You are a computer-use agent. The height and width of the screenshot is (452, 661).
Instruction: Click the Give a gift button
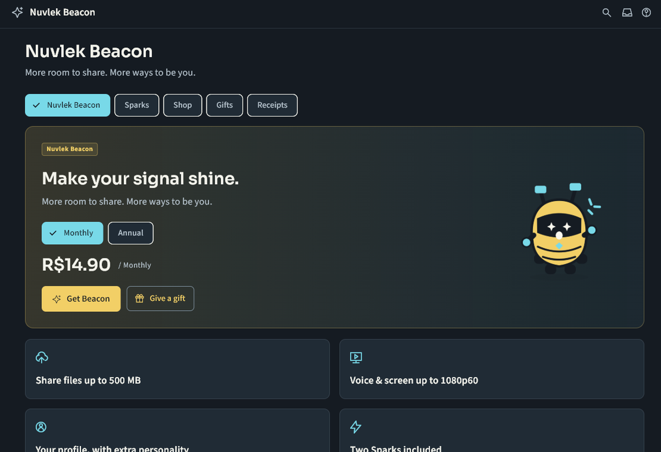[x=160, y=299]
